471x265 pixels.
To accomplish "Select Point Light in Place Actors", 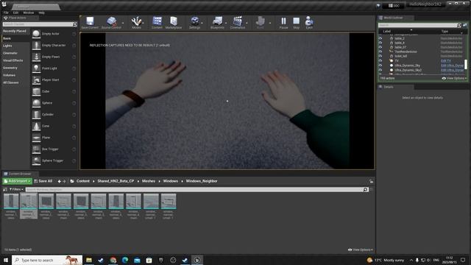I will point(54,68).
